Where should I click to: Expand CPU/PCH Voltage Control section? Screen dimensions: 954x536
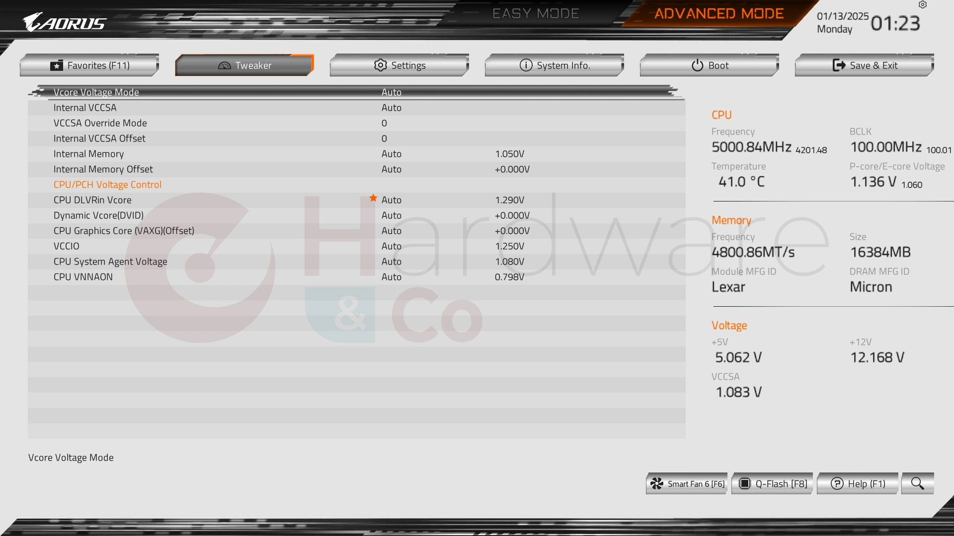coord(107,184)
